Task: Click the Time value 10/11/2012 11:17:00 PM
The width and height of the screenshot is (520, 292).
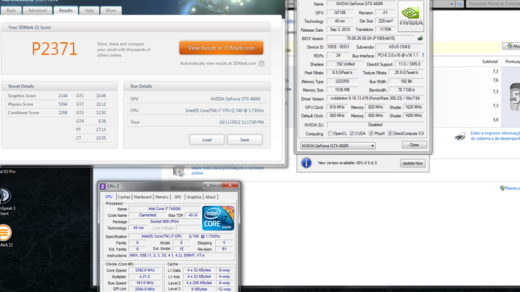Action: [x=241, y=122]
